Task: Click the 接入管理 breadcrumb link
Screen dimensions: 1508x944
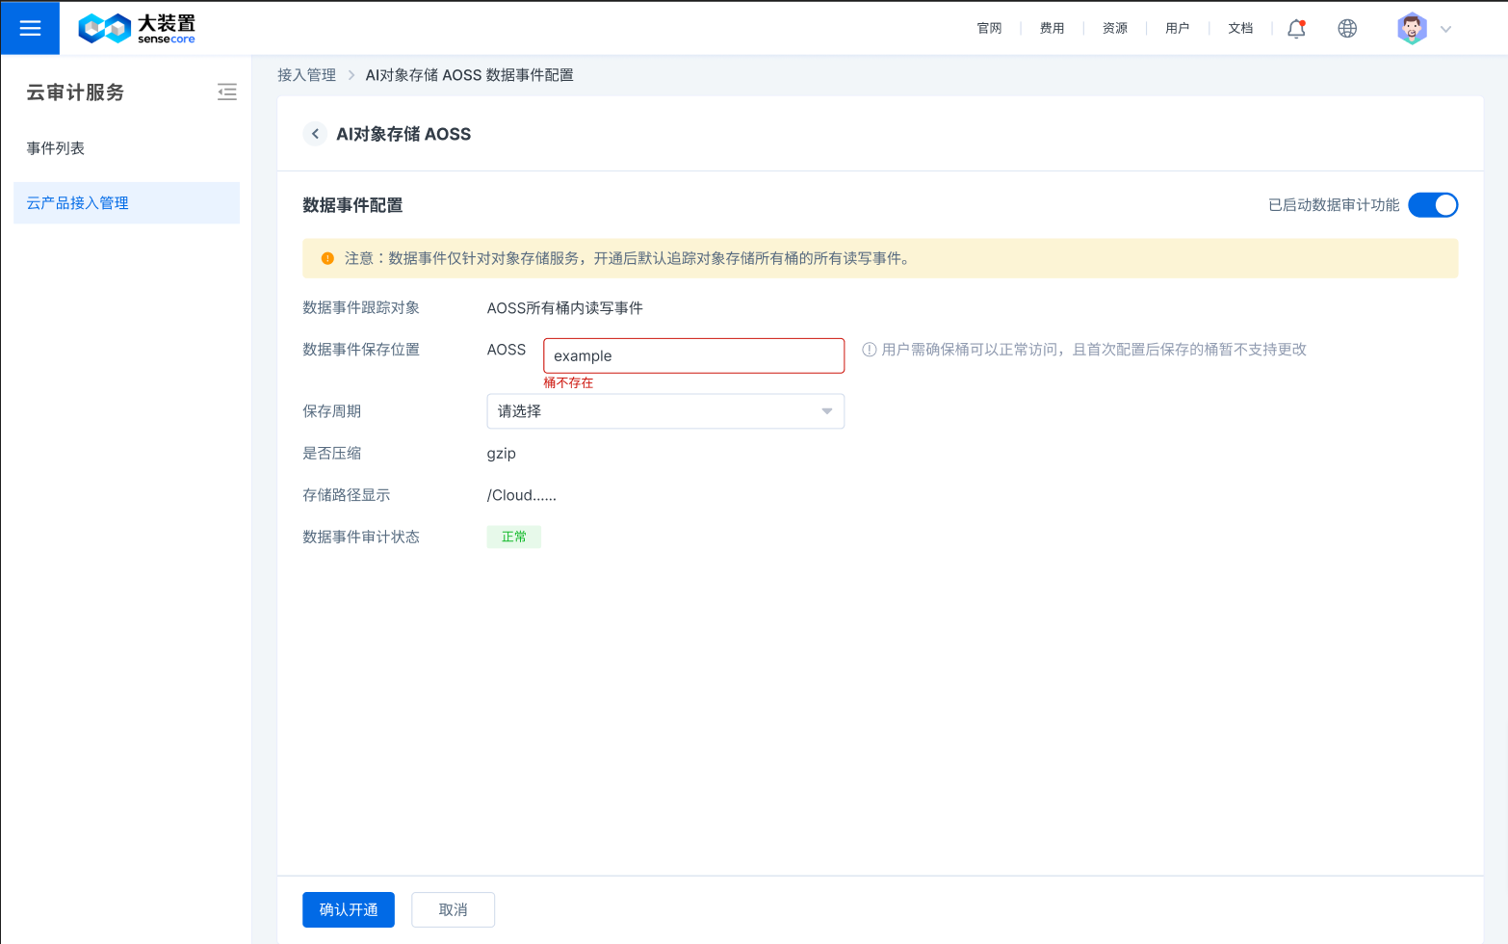Action: pyautogui.click(x=306, y=75)
